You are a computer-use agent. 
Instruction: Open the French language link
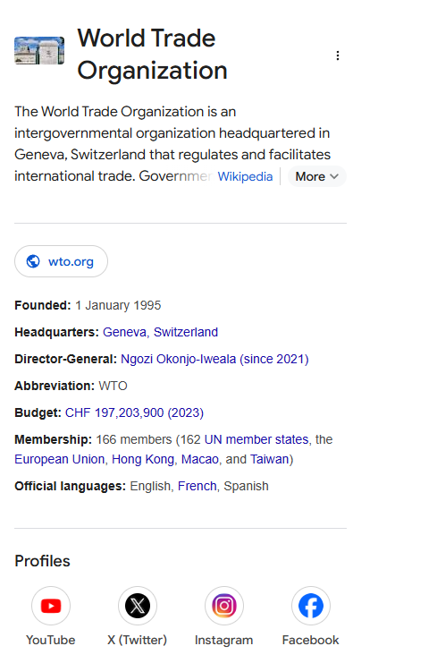coord(197,486)
